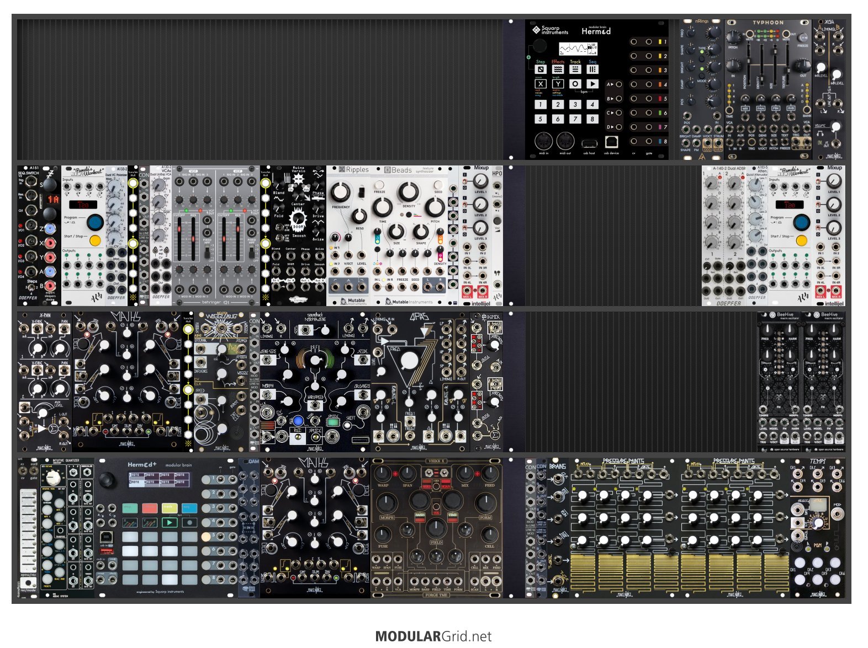This screenshot has height=648, width=868.
Task: Tap the Step button on the Hermod module
Action: (541, 69)
